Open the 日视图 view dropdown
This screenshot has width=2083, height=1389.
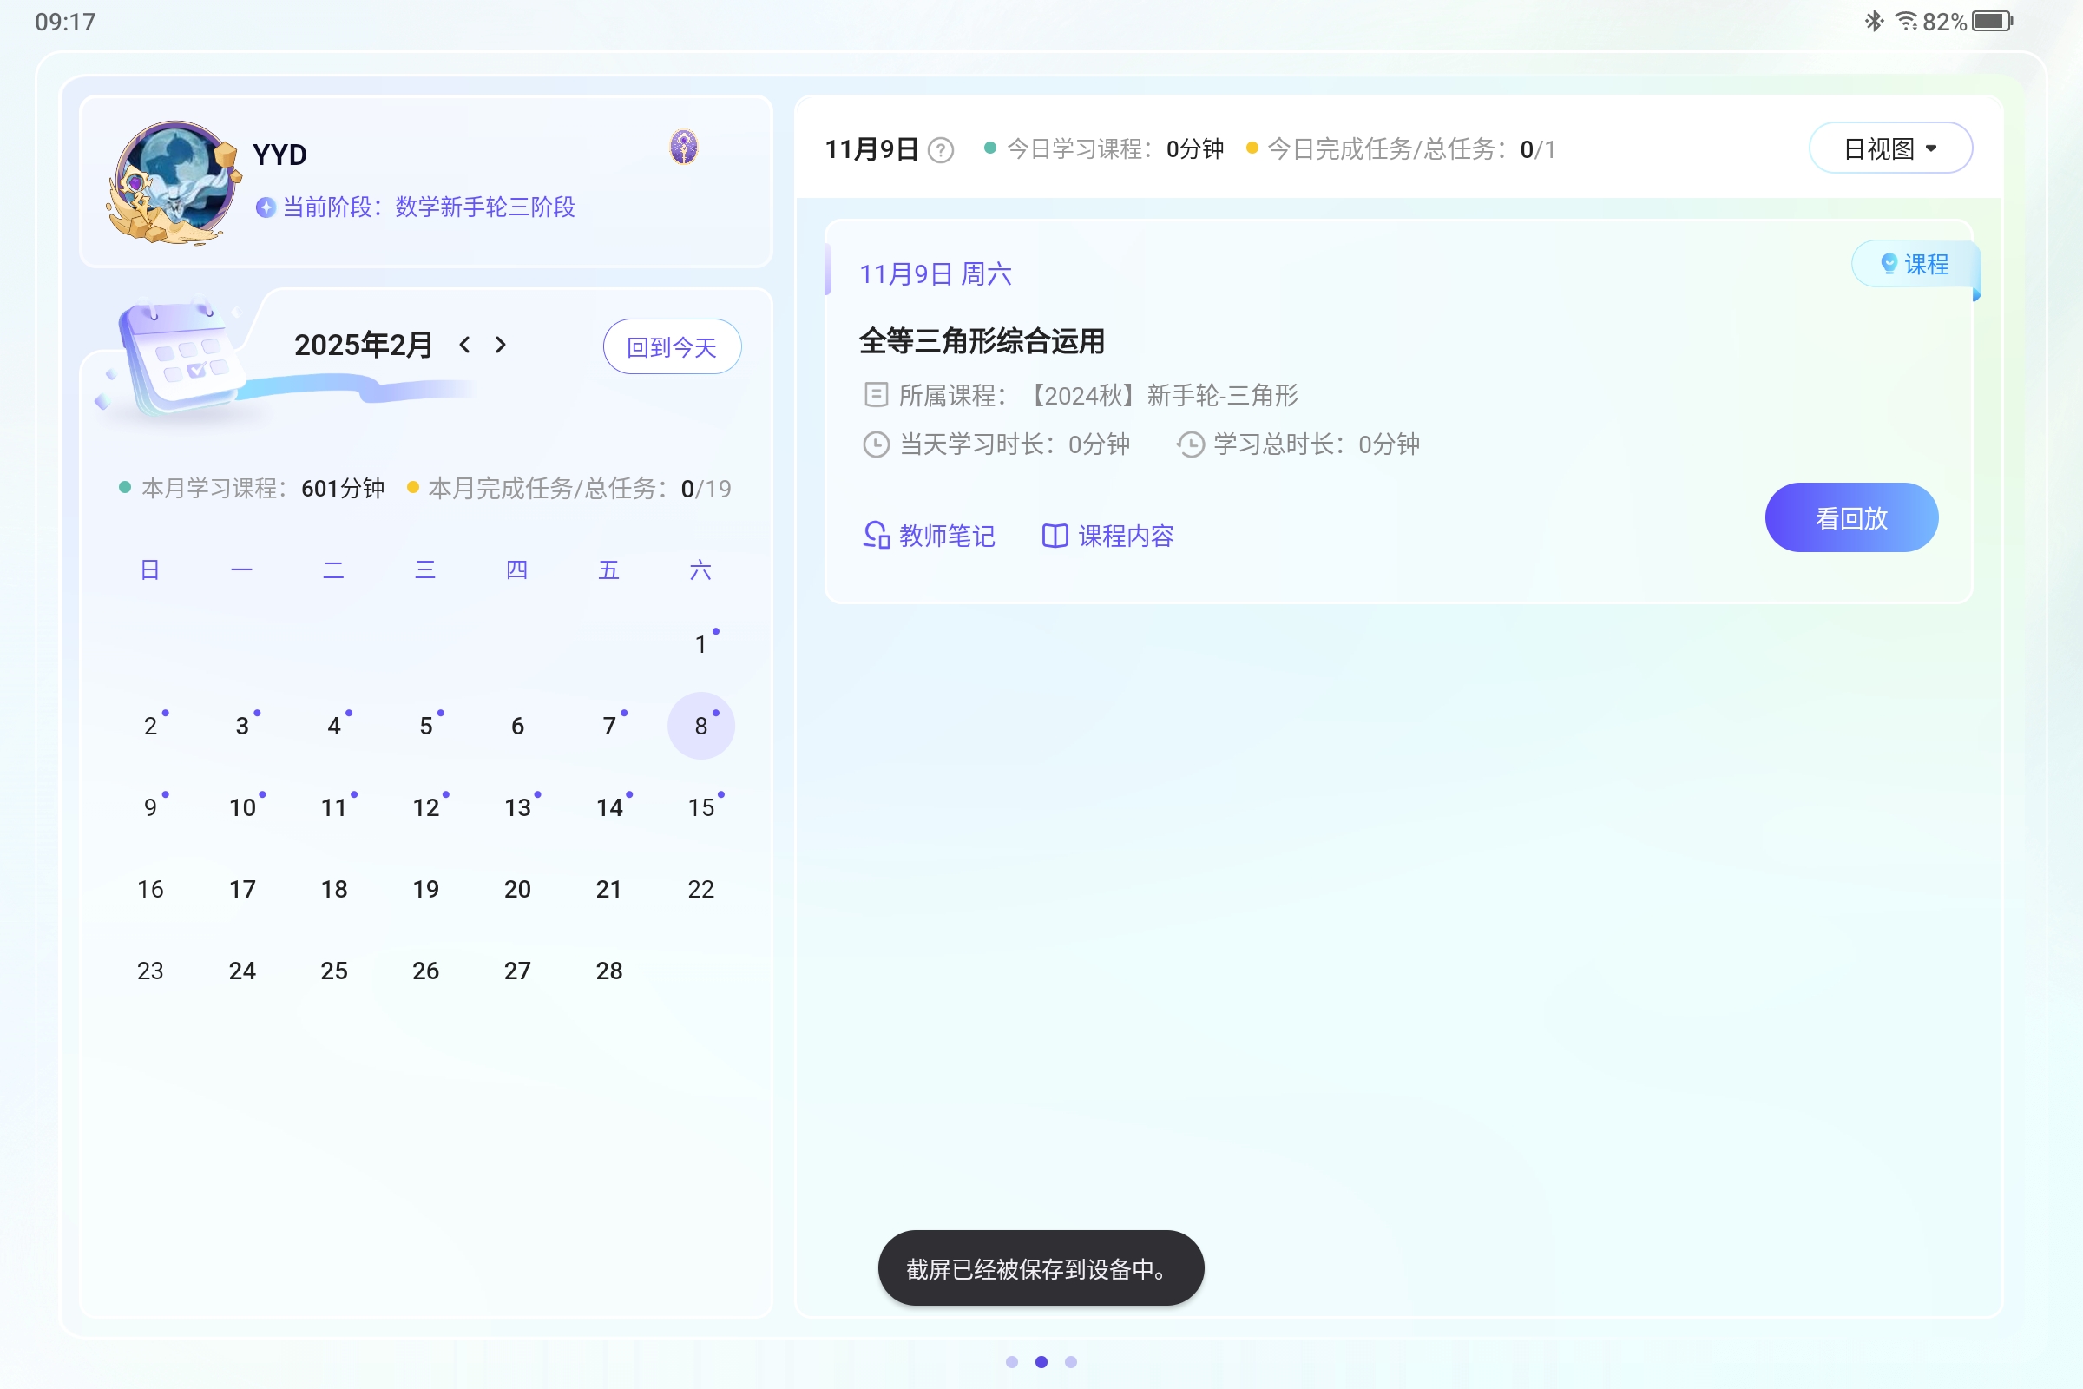click(1890, 148)
